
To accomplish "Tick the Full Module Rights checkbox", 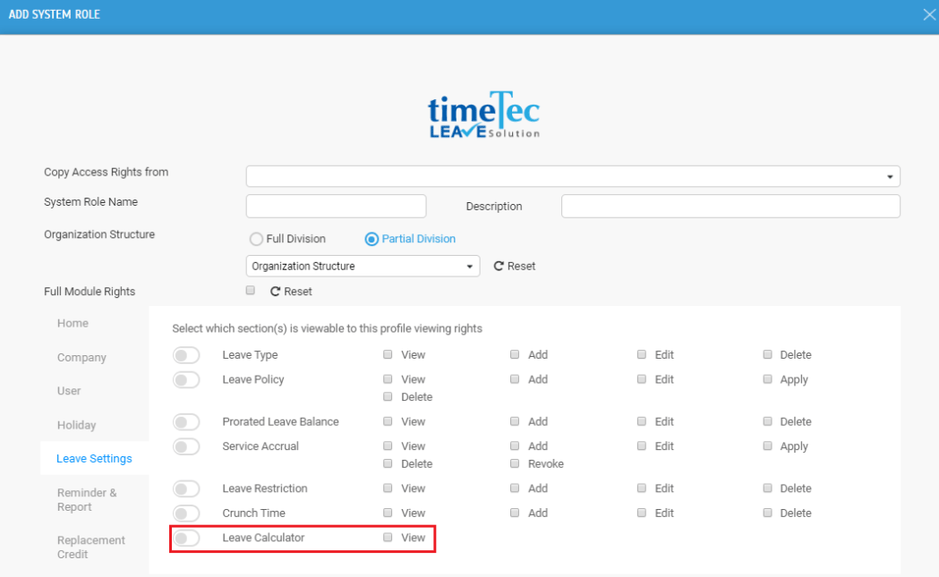I will (251, 291).
